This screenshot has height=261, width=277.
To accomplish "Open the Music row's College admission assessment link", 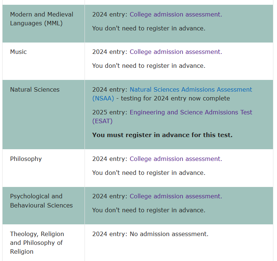I will pos(176,52).
